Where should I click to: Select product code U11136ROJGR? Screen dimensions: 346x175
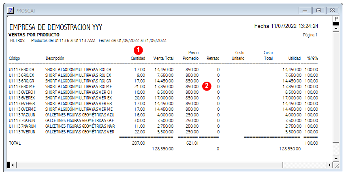pyautogui.click(x=21, y=81)
